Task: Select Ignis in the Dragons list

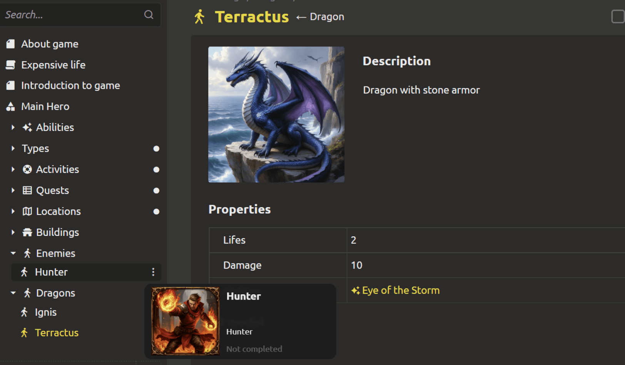Action: pyautogui.click(x=46, y=312)
